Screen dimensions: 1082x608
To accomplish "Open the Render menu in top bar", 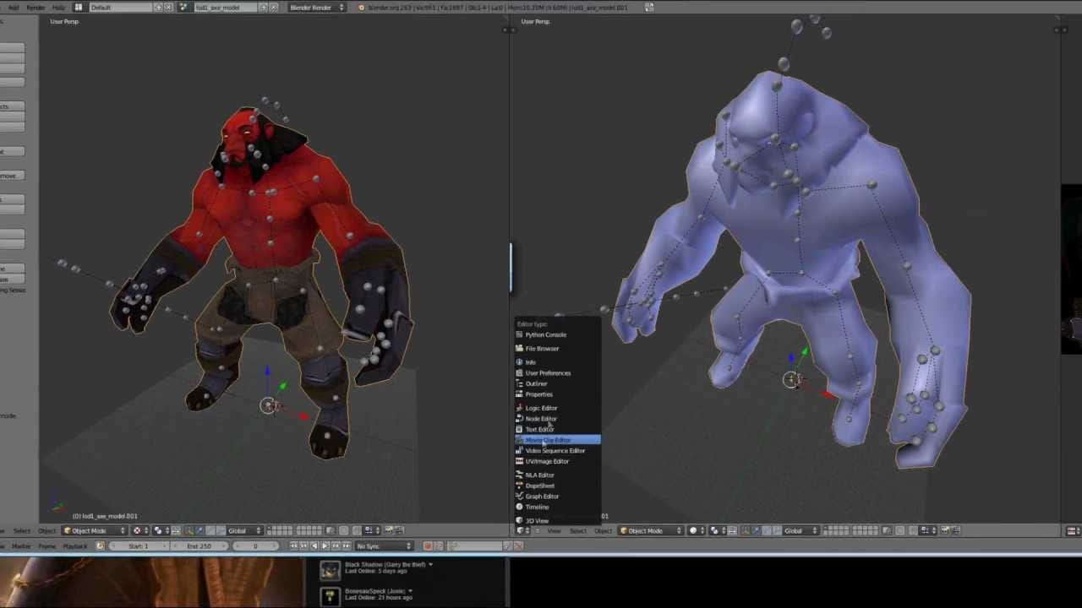I will click(x=36, y=8).
